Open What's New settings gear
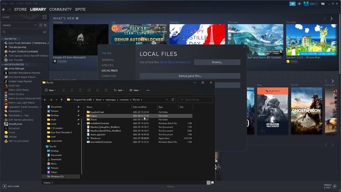Viewport: 341px width, 192px height. pyautogui.click(x=77, y=19)
